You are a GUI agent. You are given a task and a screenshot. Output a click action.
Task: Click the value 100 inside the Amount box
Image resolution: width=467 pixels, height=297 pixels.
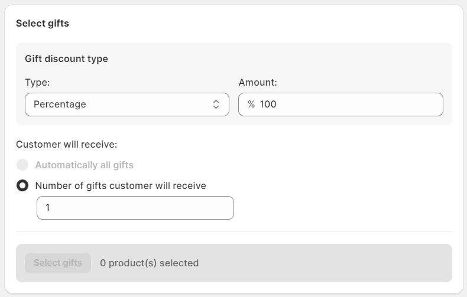click(x=268, y=105)
